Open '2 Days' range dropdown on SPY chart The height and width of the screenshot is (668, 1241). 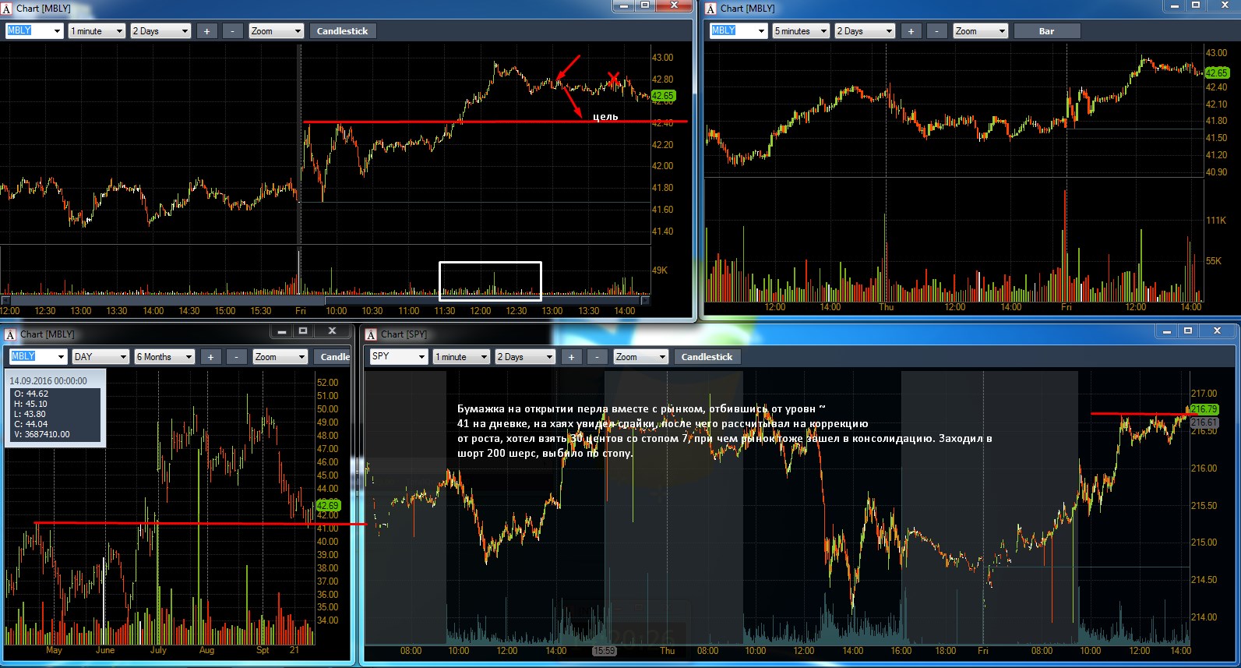coord(526,357)
